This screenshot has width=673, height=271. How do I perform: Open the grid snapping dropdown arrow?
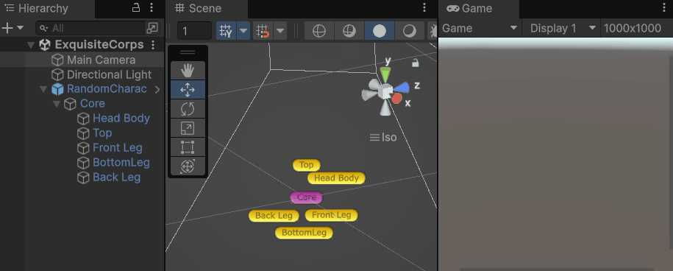(281, 31)
